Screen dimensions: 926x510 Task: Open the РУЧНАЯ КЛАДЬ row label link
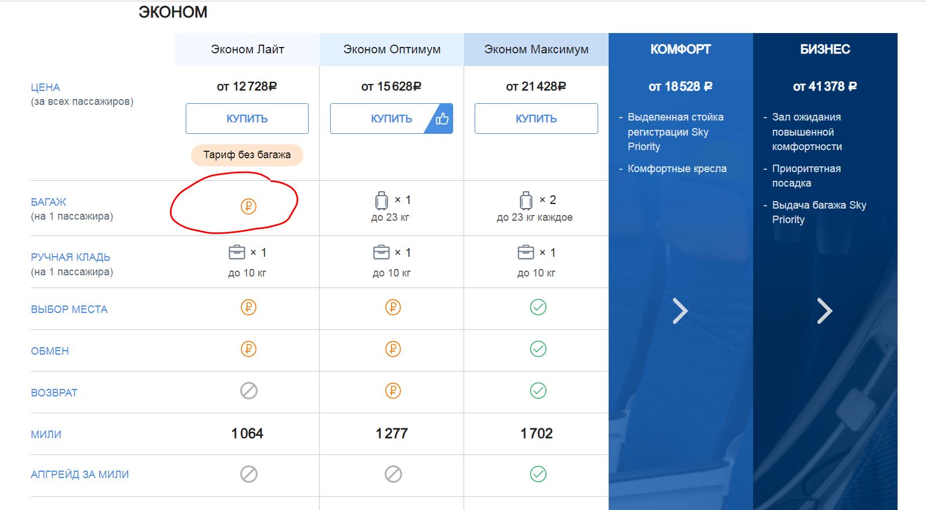coord(70,257)
